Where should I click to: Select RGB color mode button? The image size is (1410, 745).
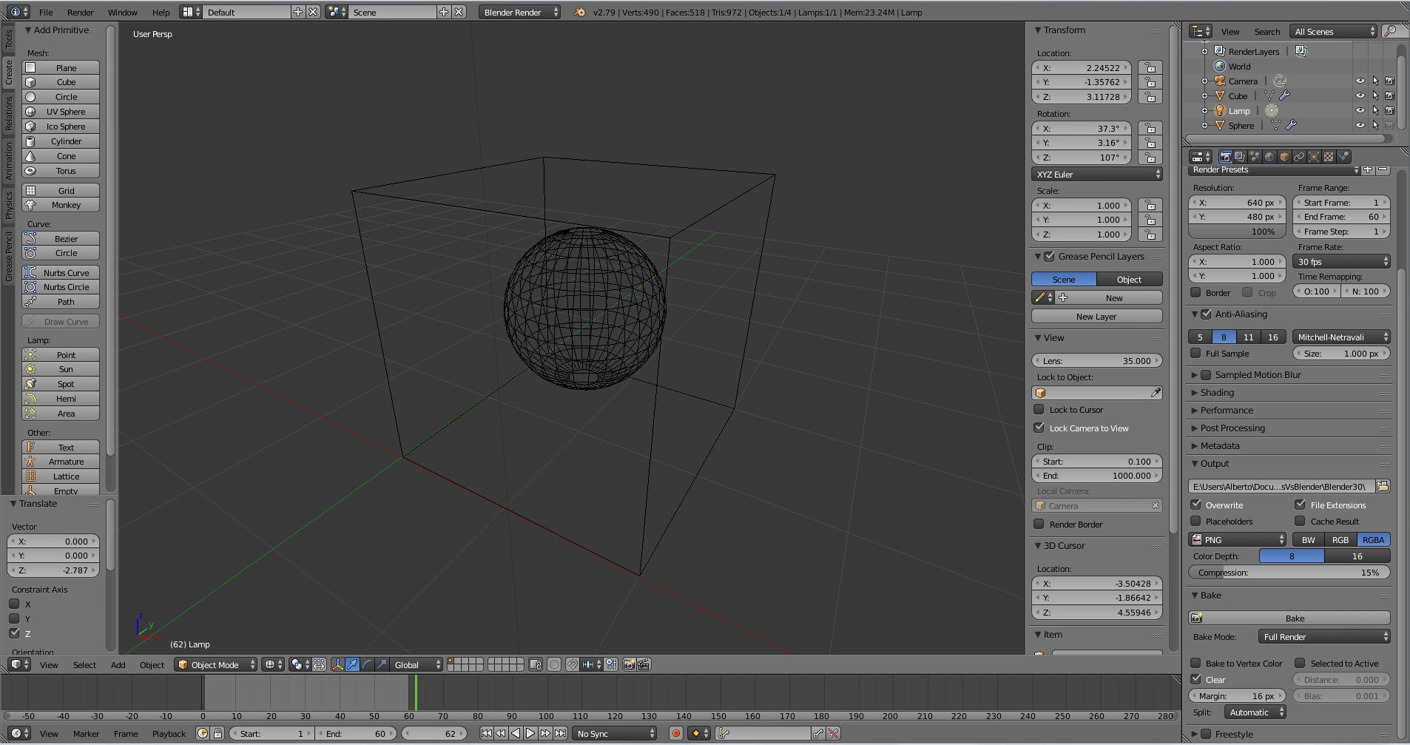pos(1340,539)
